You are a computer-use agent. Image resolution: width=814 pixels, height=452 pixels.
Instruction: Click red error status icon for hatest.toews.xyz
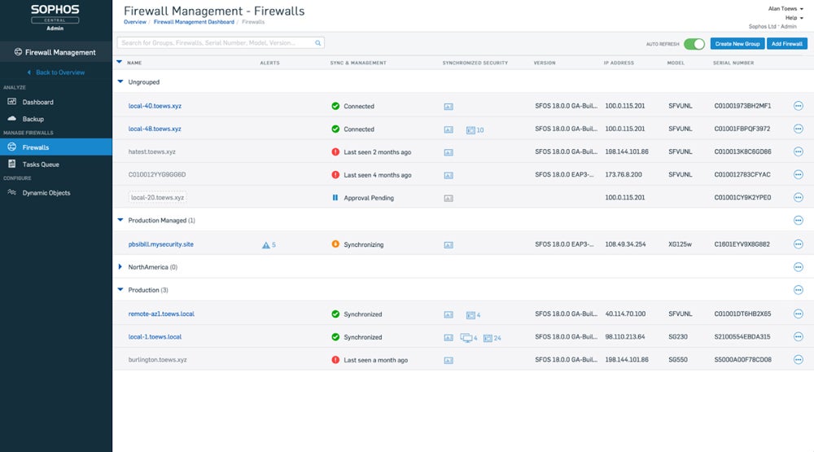(335, 152)
